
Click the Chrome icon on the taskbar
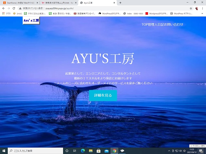[114, 151]
